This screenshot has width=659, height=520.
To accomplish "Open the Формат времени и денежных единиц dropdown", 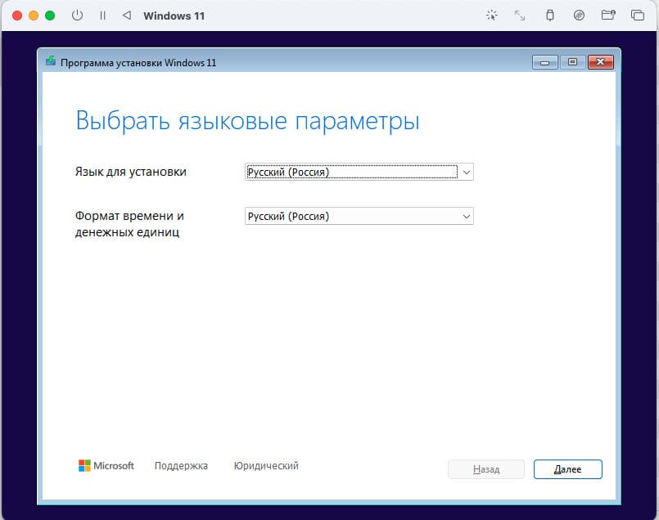I will [466, 217].
